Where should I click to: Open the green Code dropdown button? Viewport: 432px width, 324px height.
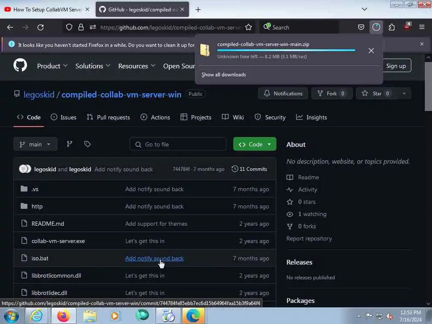(254, 144)
